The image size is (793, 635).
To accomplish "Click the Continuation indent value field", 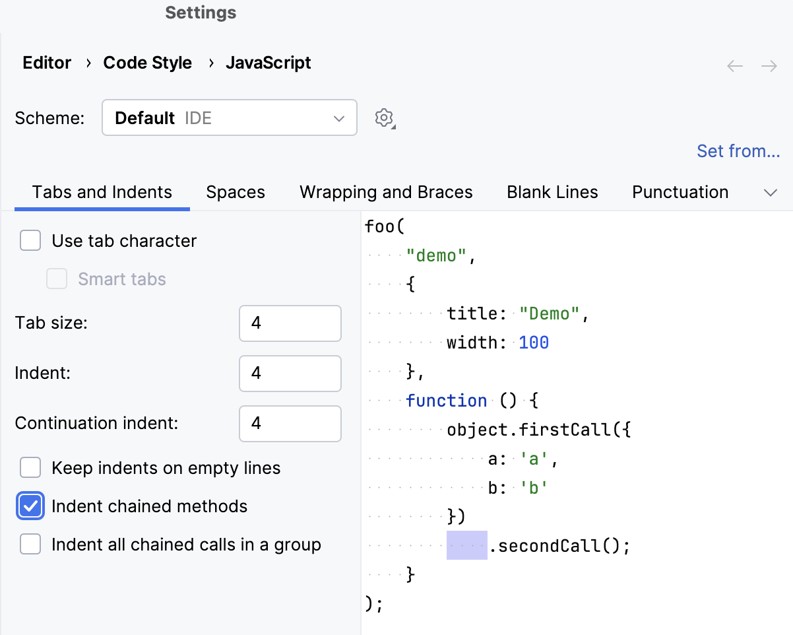I will tap(290, 424).
